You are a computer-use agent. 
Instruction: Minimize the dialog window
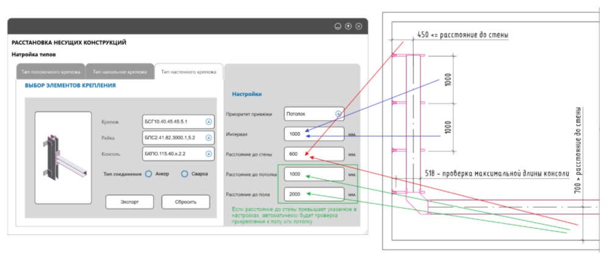(x=337, y=26)
